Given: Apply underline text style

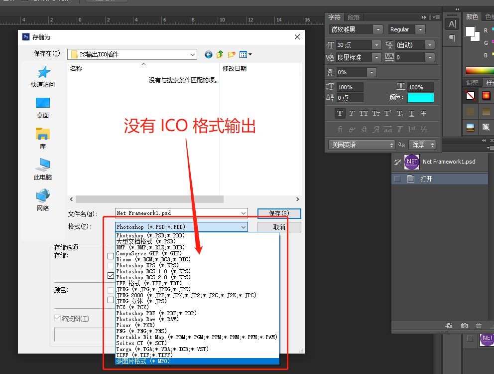Looking at the screenshot, I should point(412,113).
